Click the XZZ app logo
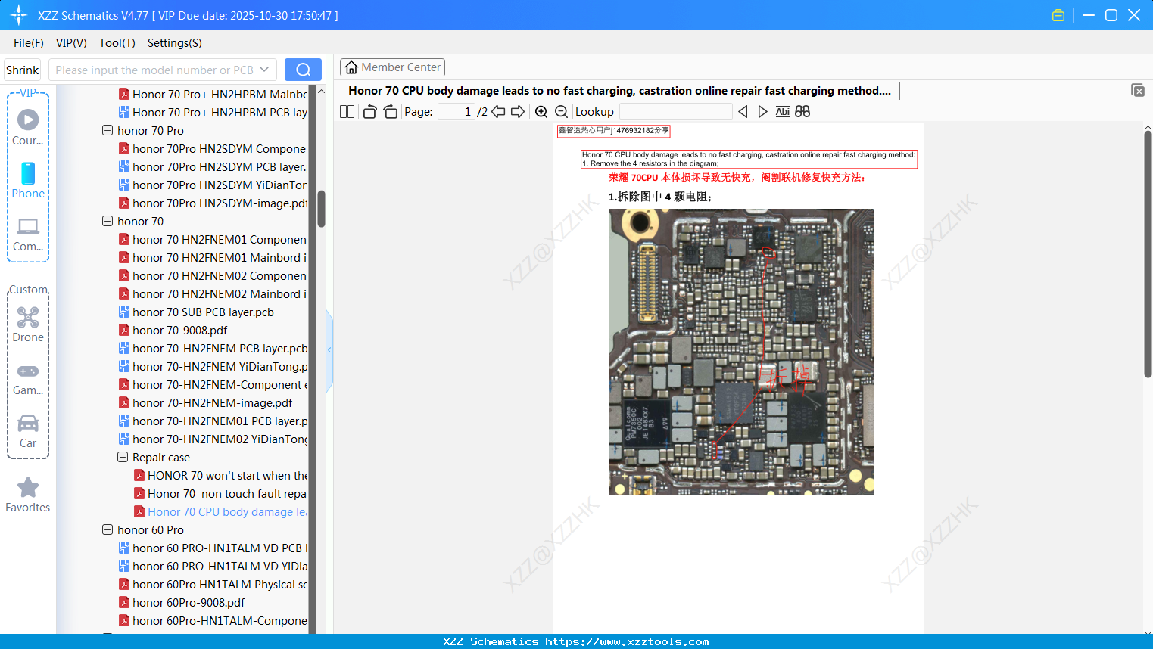The width and height of the screenshot is (1153, 649). [18, 15]
